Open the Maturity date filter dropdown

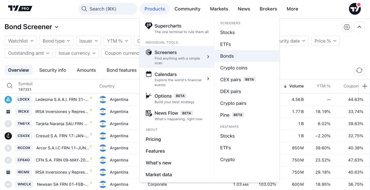pyautogui.click(x=294, y=41)
